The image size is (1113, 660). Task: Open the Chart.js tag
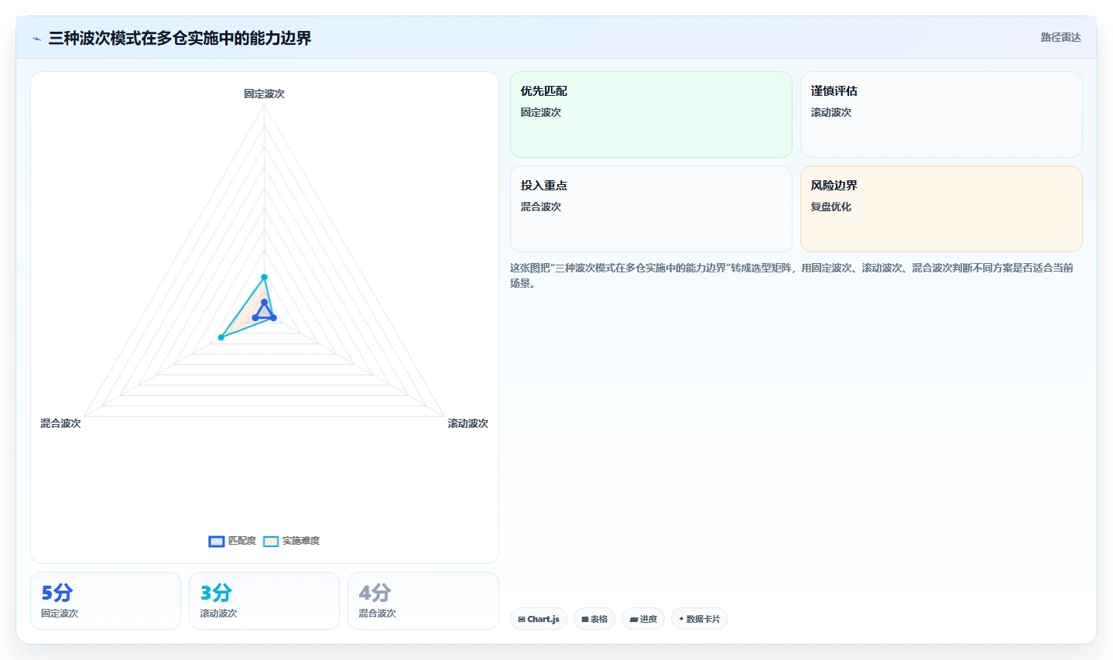539,619
